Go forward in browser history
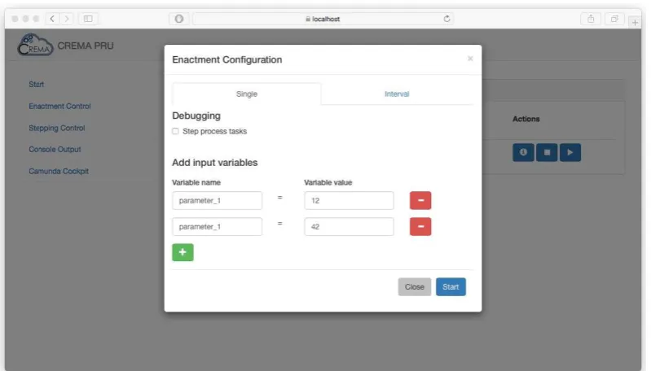Viewport: 651px width, 371px height. (x=67, y=19)
